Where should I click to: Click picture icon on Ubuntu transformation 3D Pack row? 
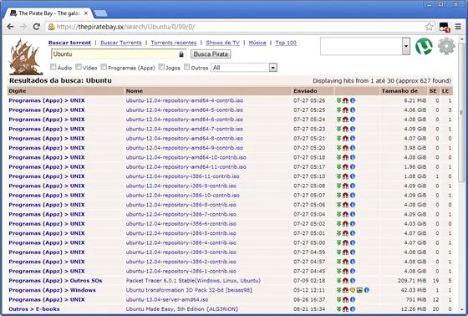359,290
